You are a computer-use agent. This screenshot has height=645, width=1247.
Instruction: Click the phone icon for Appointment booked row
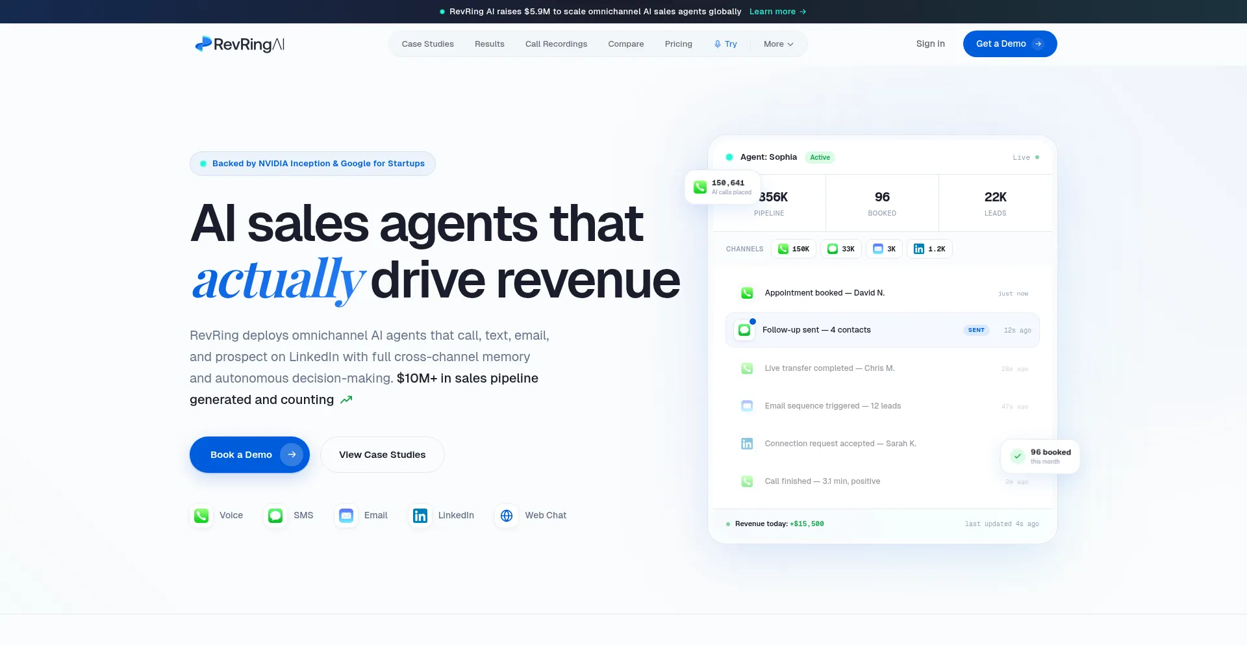click(x=747, y=293)
